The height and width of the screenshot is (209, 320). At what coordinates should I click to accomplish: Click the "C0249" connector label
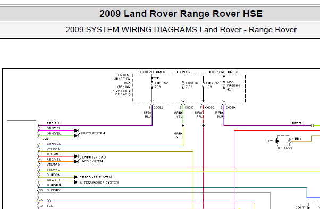point(43,139)
